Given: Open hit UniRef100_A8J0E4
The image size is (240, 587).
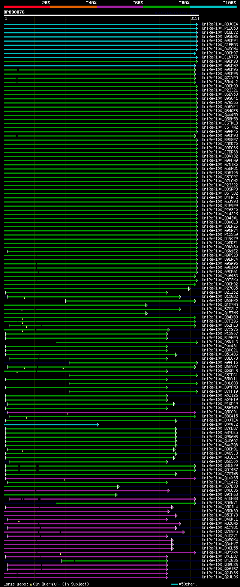Looking at the screenshot, I should [x=220, y=24].
